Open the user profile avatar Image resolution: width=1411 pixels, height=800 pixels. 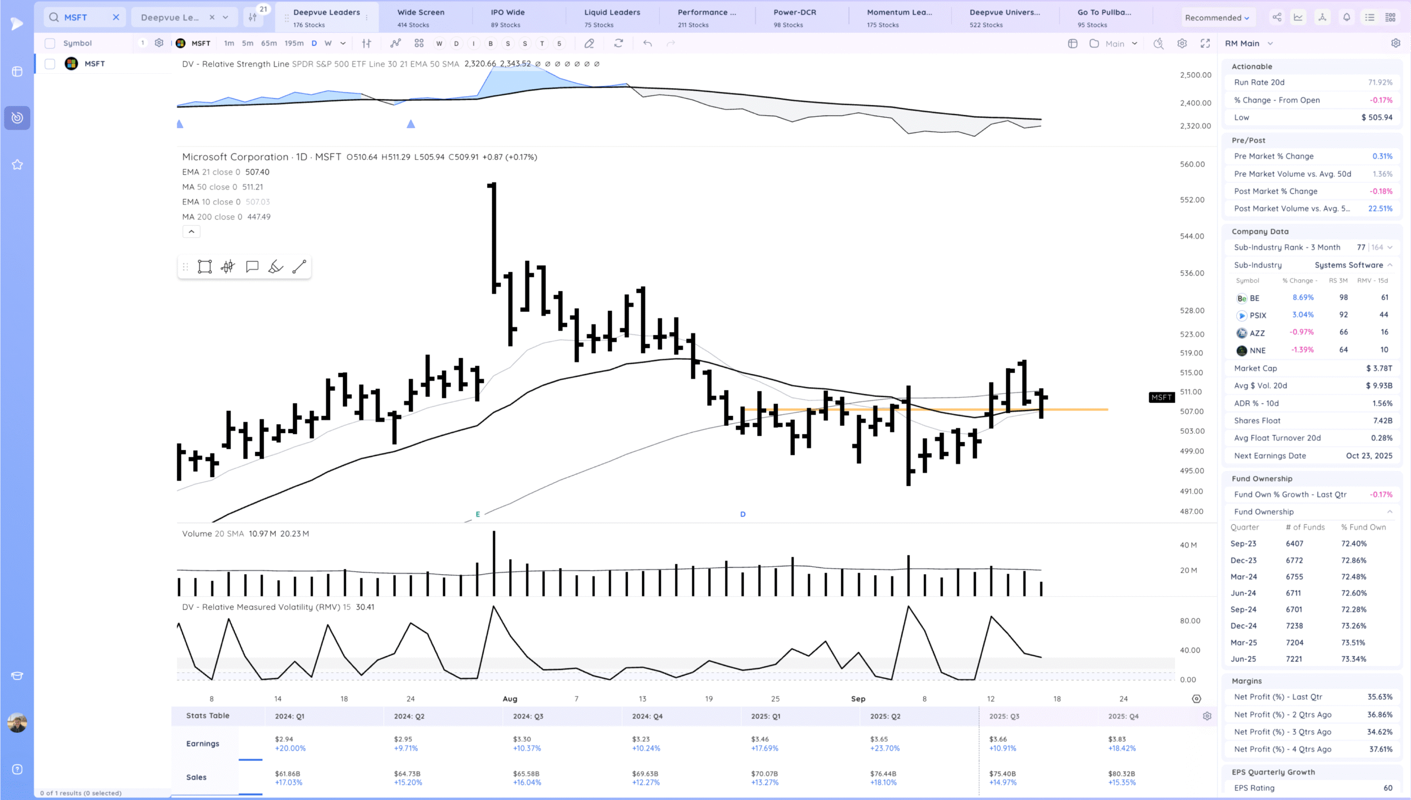pyautogui.click(x=17, y=722)
